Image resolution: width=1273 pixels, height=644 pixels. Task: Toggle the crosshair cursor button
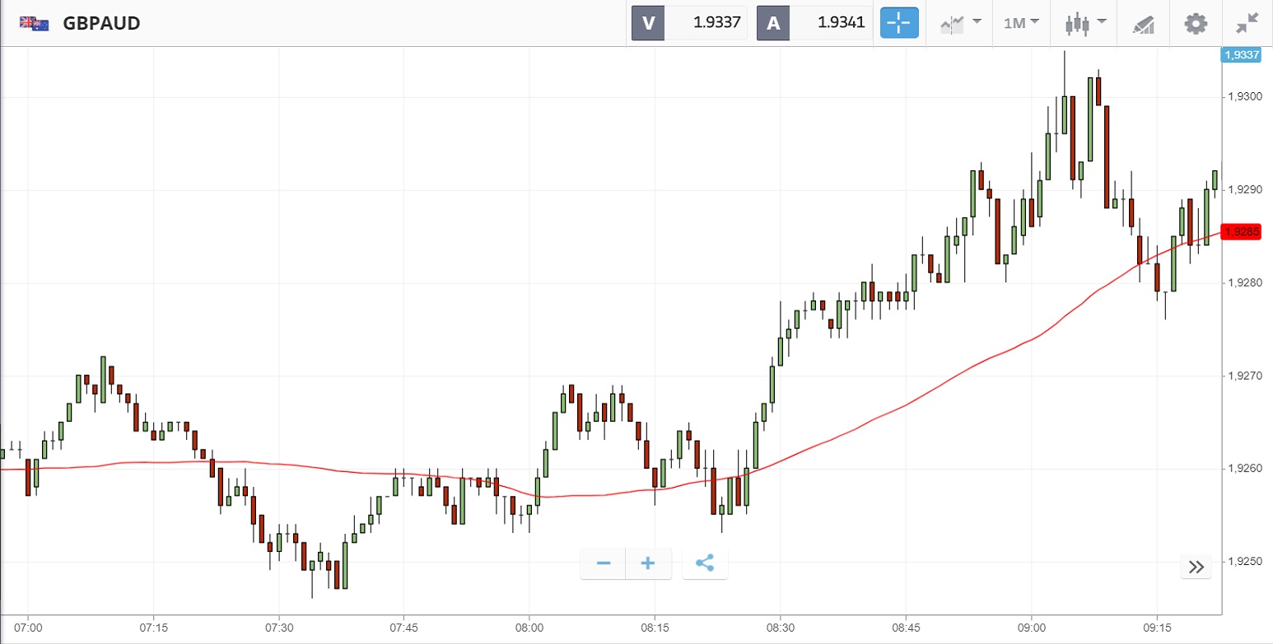point(899,23)
